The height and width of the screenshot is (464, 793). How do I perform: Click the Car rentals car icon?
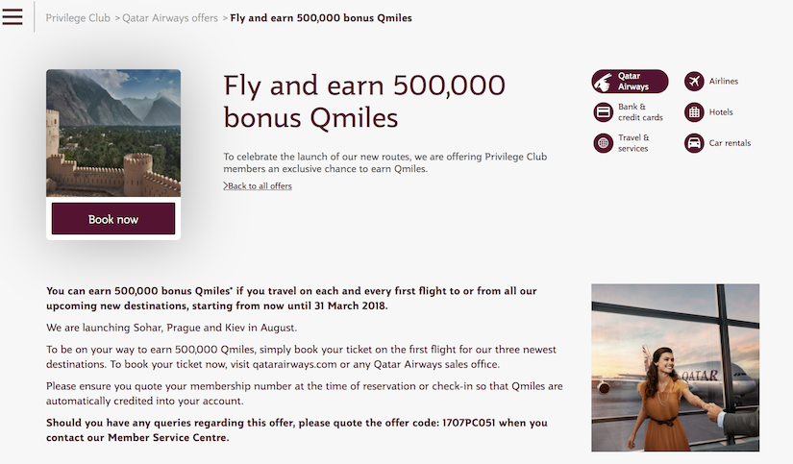694,143
